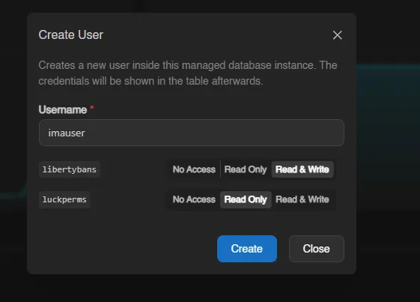Click the Create User dialog title
The height and width of the screenshot is (302, 420).
click(71, 35)
